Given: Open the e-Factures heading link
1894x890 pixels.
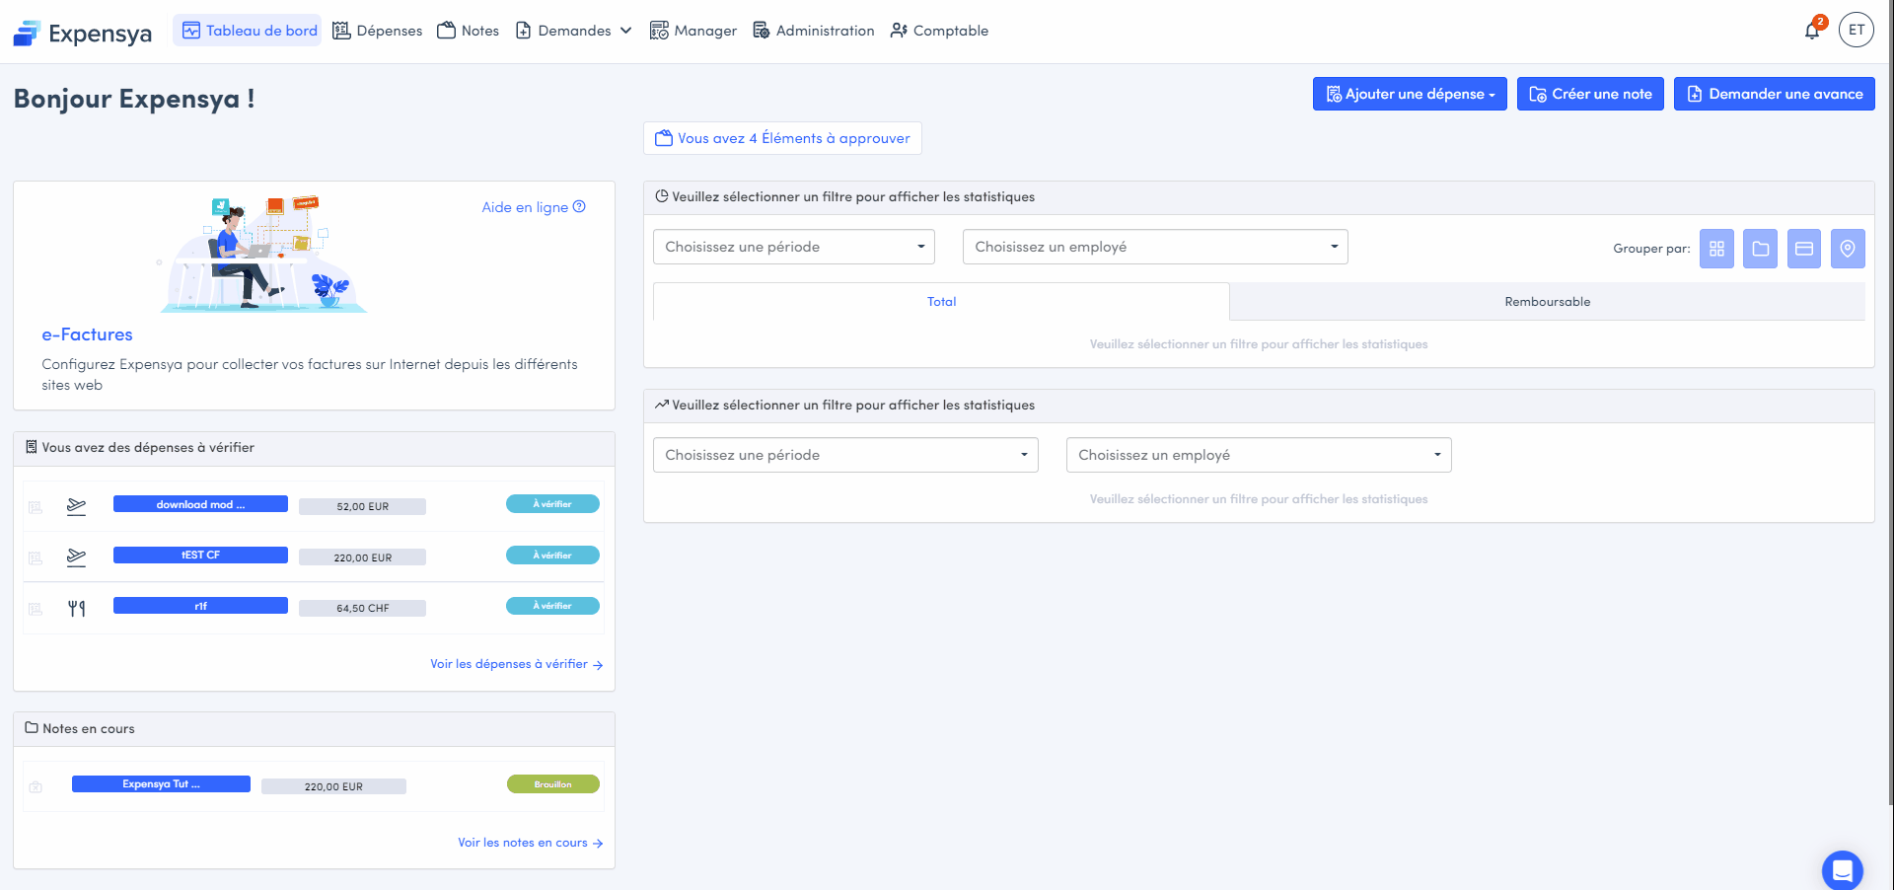Looking at the screenshot, I should 87,334.
